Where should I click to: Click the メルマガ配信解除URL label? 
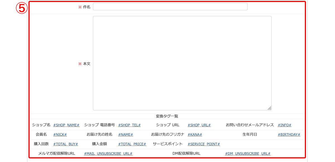coord(57,153)
